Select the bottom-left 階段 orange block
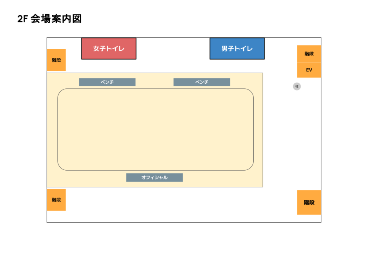This screenshot has height=260, width=368. (x=56, y=200)
